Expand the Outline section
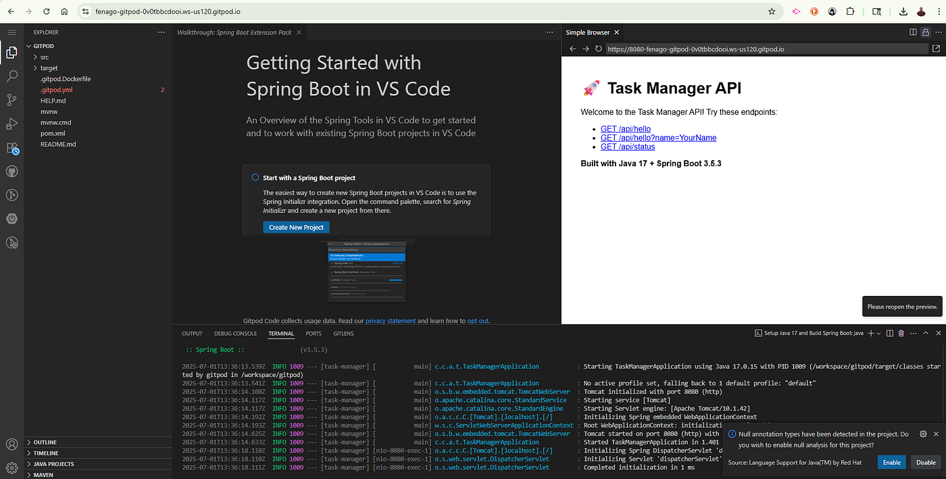Screen dimensions: 946x479 pyautogui.click(x=98, y=442)
